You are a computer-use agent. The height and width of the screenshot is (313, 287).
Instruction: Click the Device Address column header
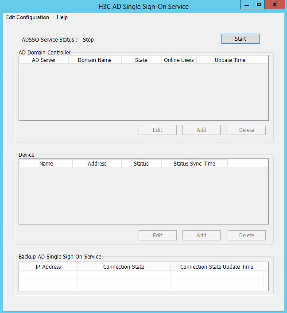(97, 164)
